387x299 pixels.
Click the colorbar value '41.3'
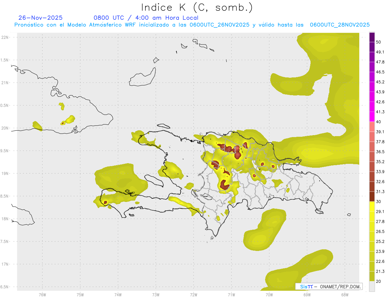point(380,112)
